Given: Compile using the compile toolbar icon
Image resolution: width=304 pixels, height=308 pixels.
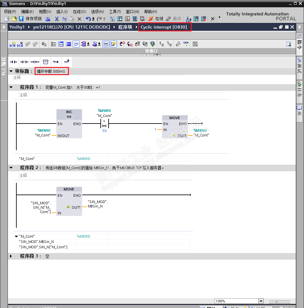Looking at the screenshot, I should [x=112, y=19].
